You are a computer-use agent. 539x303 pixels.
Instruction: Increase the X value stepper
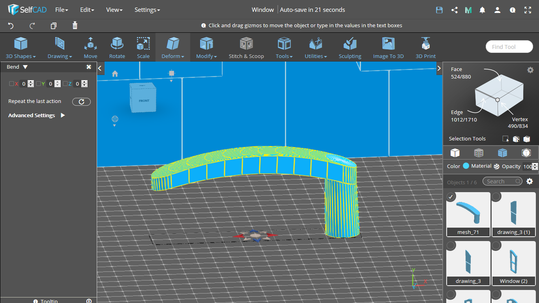[31, 82]
